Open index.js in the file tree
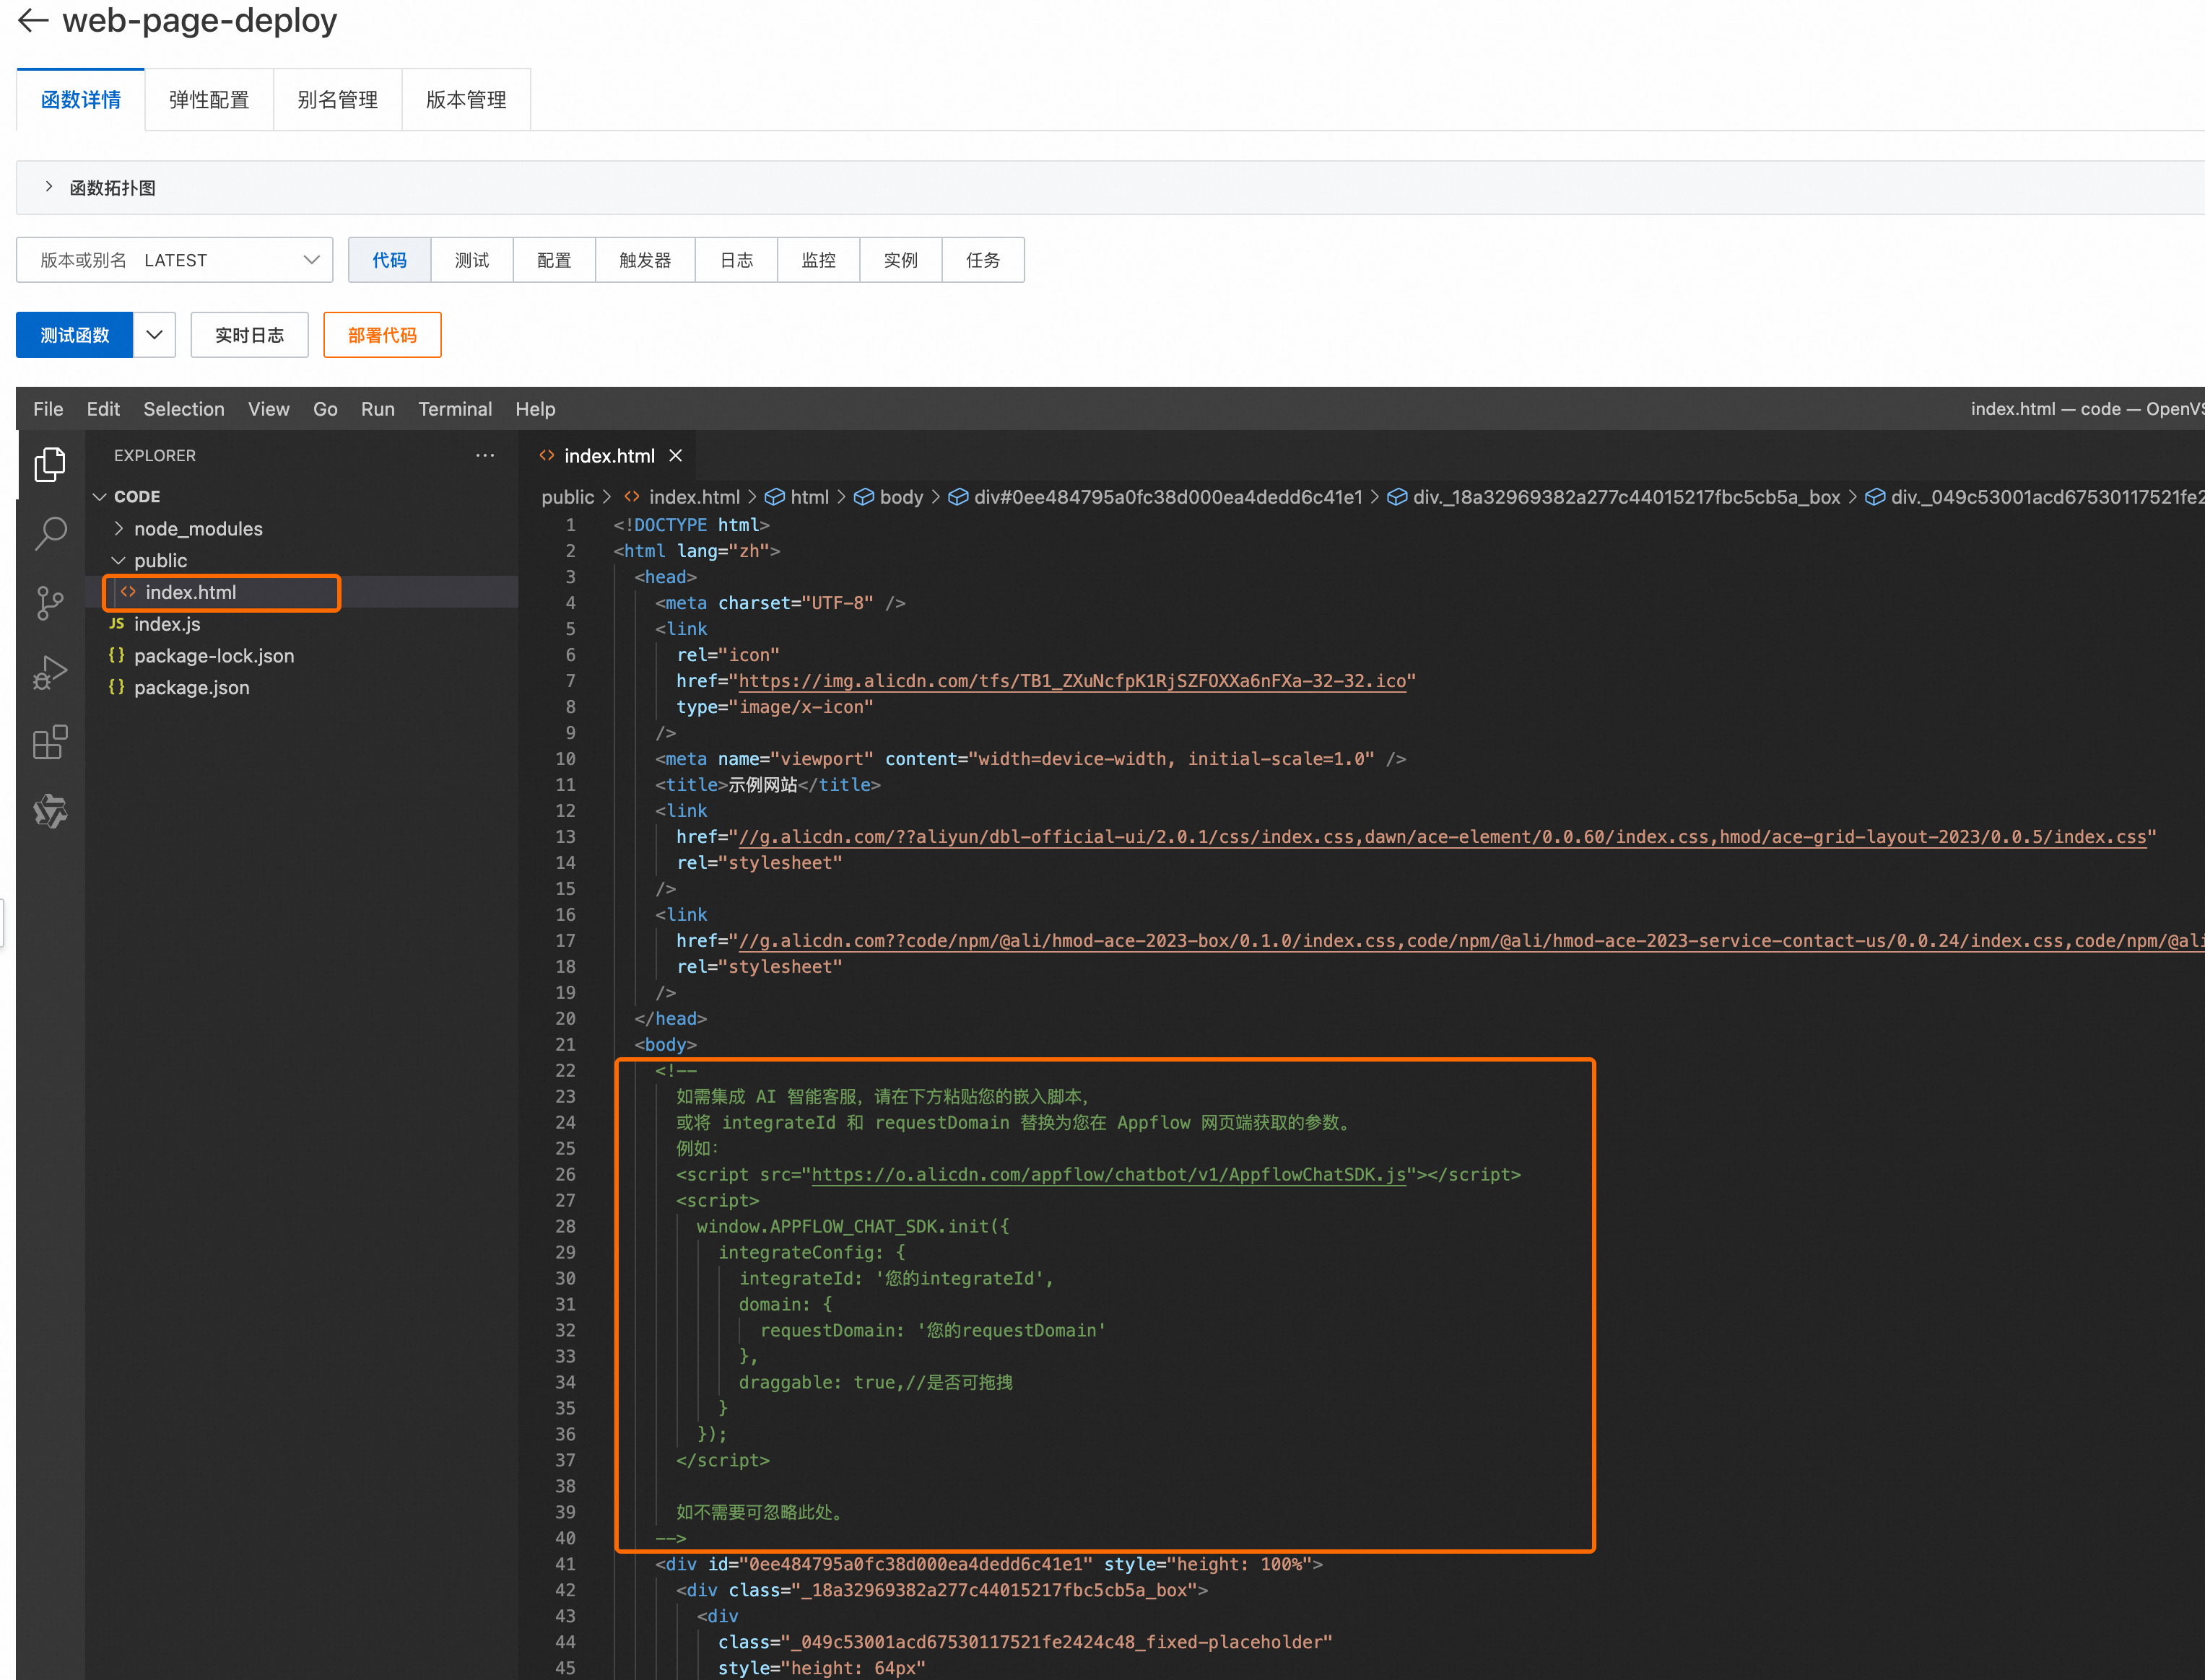This screenshot has height=1680, width=2205. point(167,624)
